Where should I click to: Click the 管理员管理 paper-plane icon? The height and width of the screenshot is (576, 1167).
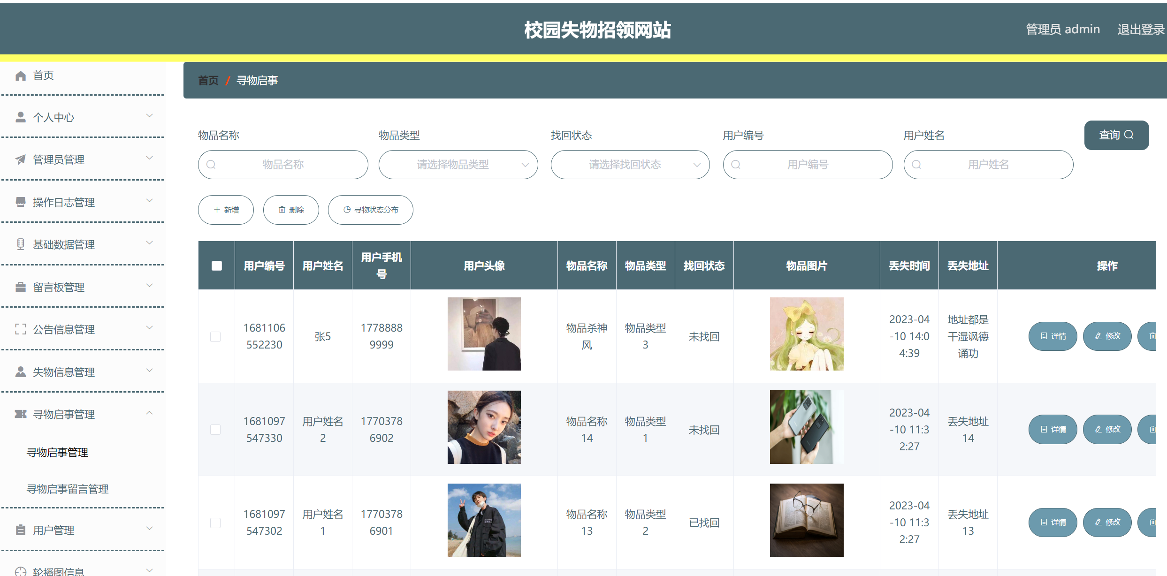coord(21,159)
